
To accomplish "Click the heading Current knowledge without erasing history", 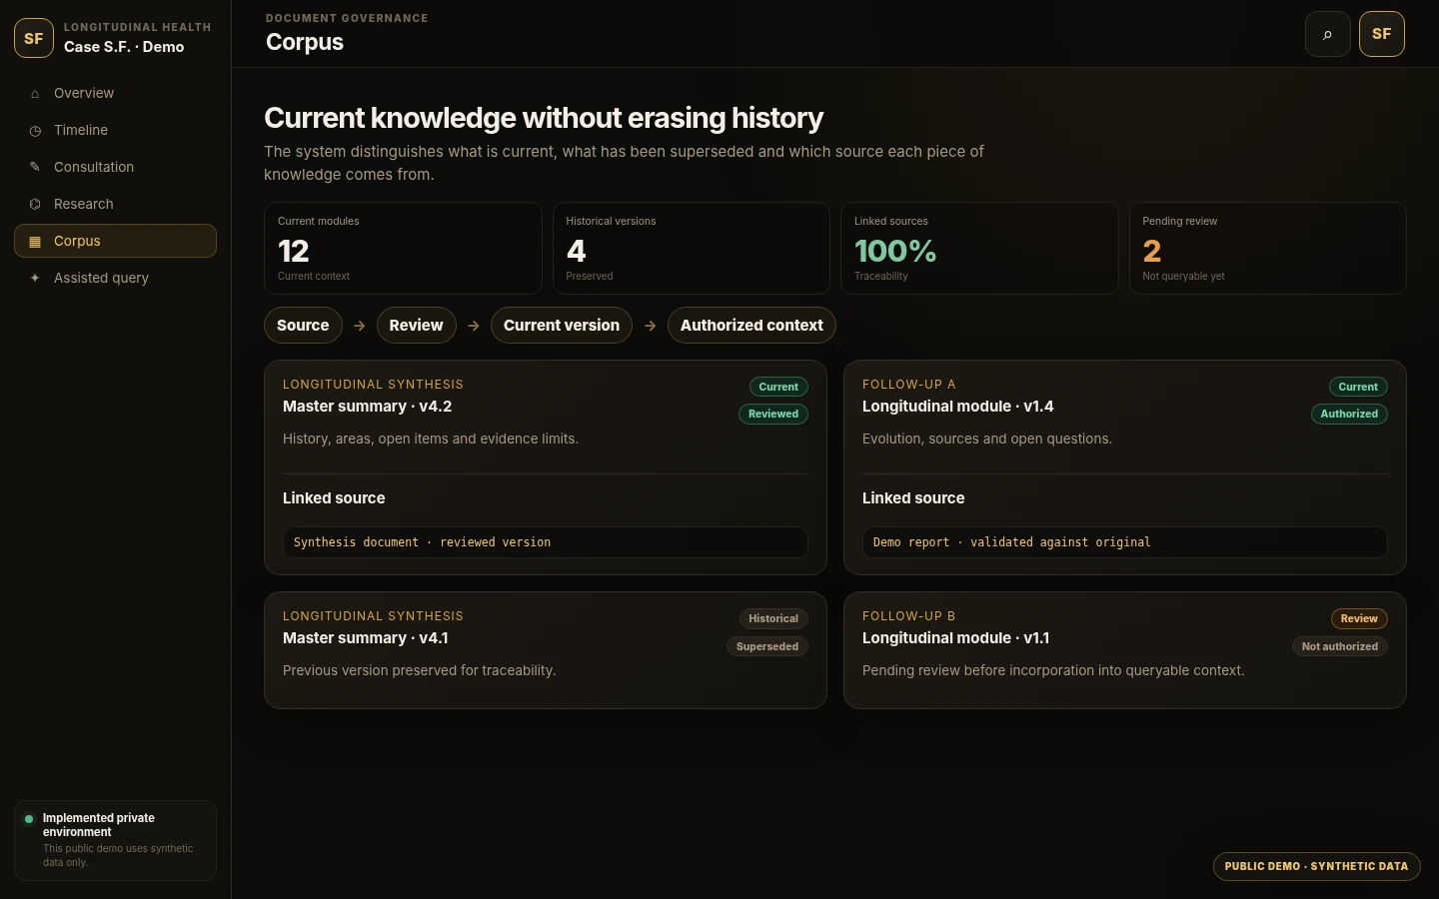I will [544, 118].
